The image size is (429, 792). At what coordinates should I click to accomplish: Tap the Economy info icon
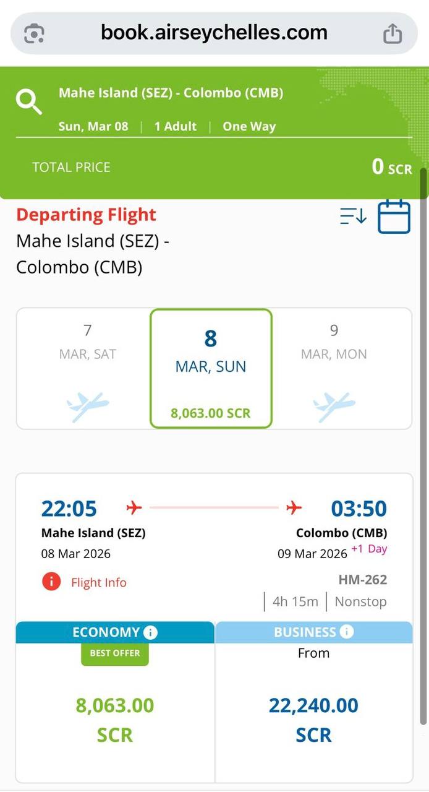pos(150,632)
